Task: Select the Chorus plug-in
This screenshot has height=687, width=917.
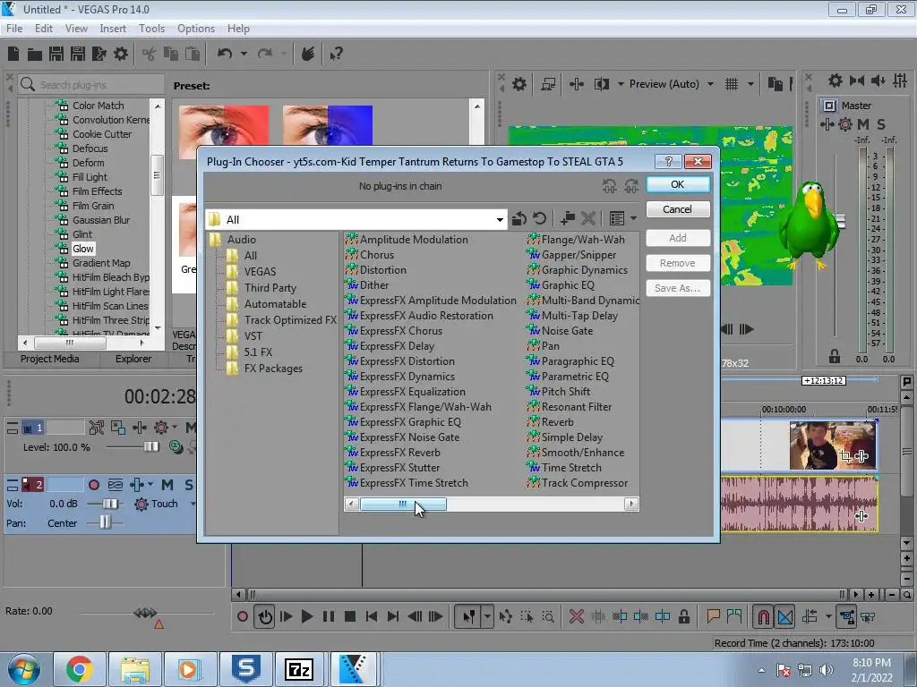Action: 377,255
